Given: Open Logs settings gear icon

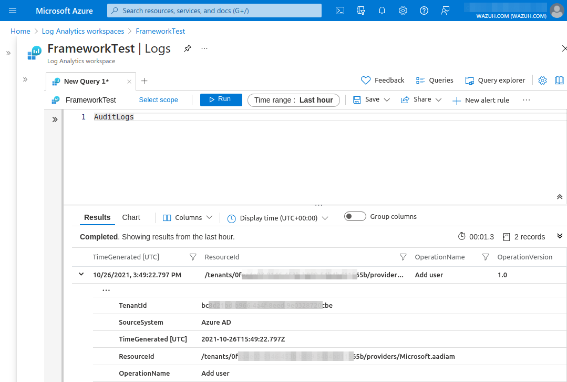Looking at the screenshot, I should pos(542,81).
